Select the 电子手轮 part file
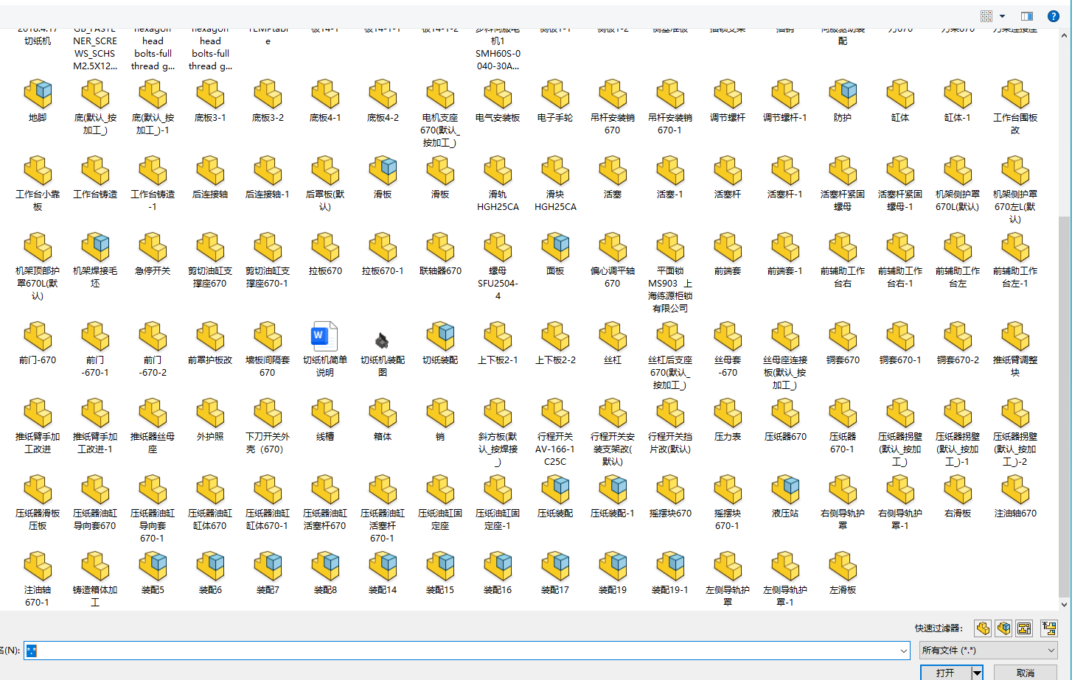 [555, 102]
